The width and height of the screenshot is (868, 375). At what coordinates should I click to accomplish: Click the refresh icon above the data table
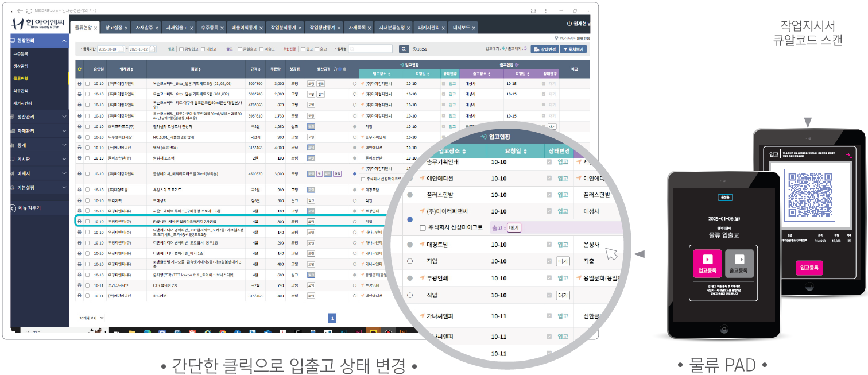point(79,69)
